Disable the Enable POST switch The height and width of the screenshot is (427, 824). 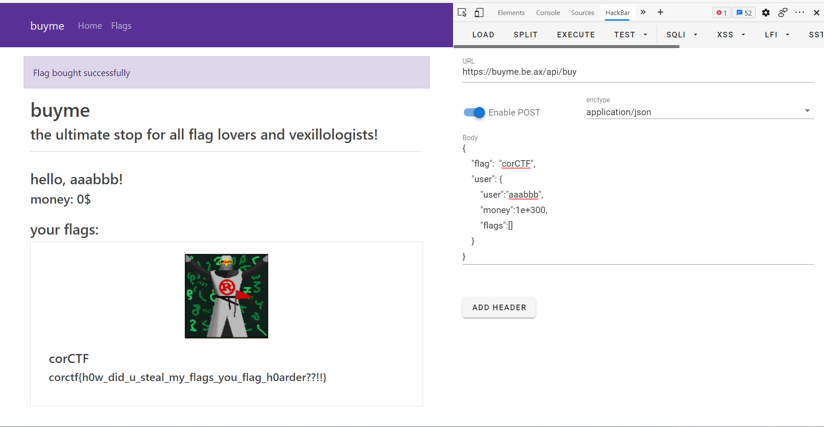pos(474,113)
